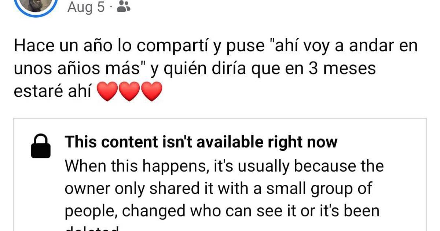Click the black padlock icon
This screenshot has width=440, height=231.
click(40, 146)
